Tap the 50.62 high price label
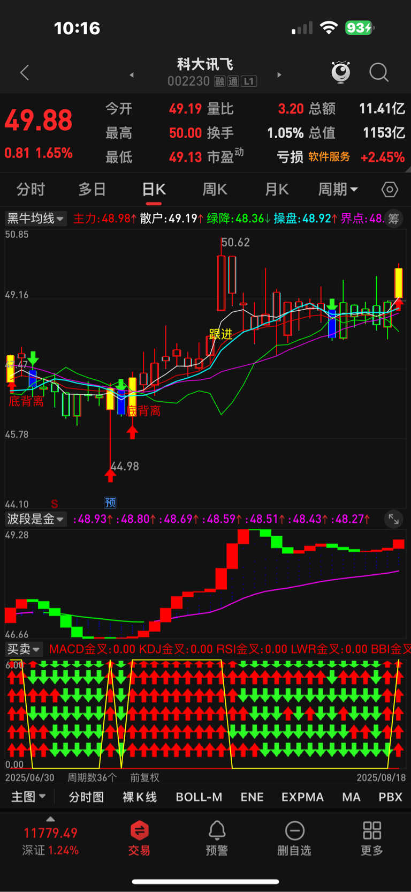 pyautogui.click(x=236, y=243)
